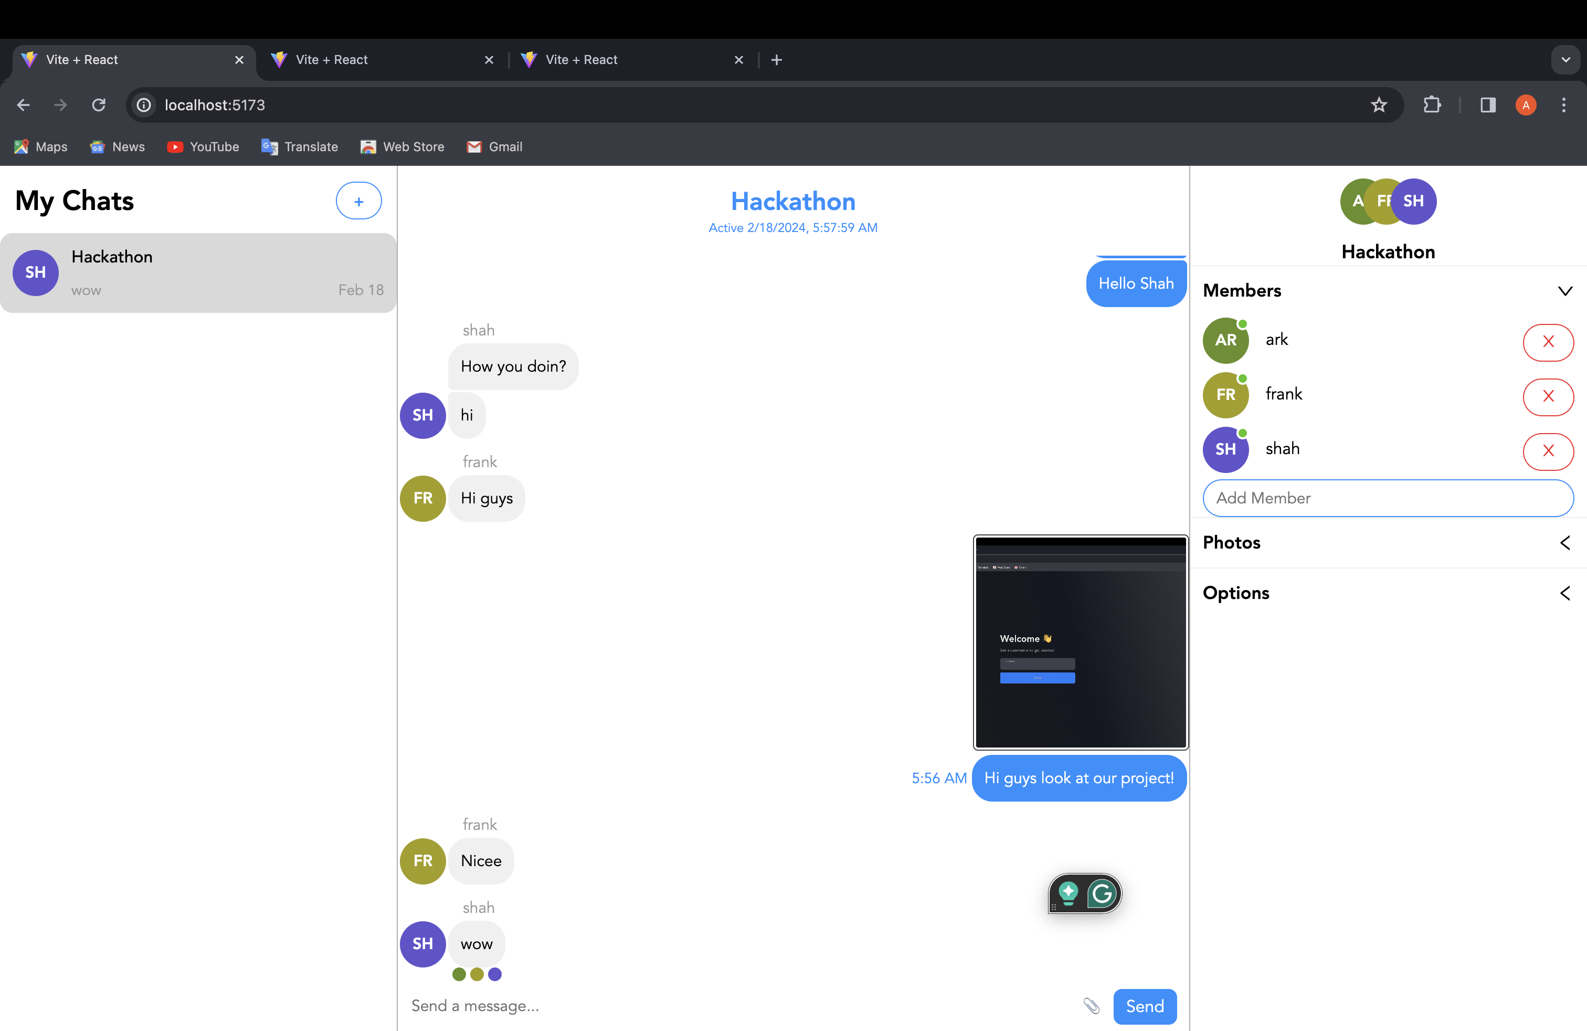Click the paperclip attachment icon

[x=1091, y=1006]
